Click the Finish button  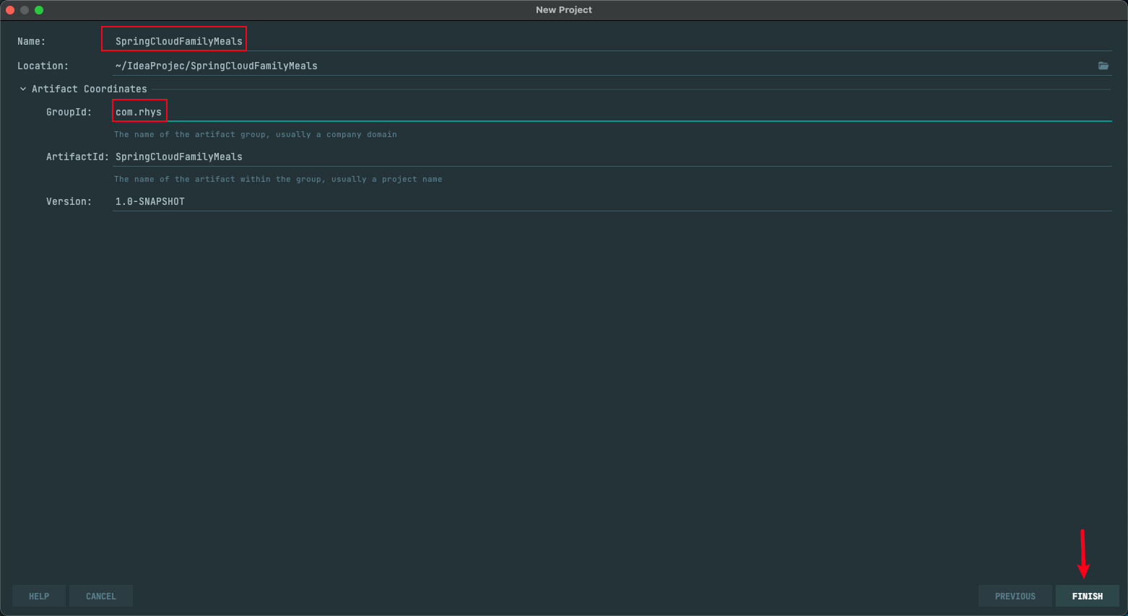(1087, 596)
